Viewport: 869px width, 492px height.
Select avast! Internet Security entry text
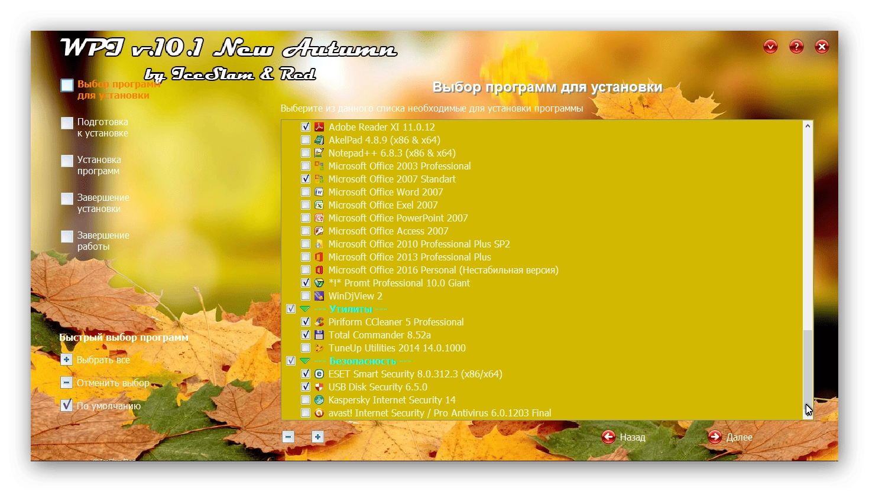[x=440, y=413]
